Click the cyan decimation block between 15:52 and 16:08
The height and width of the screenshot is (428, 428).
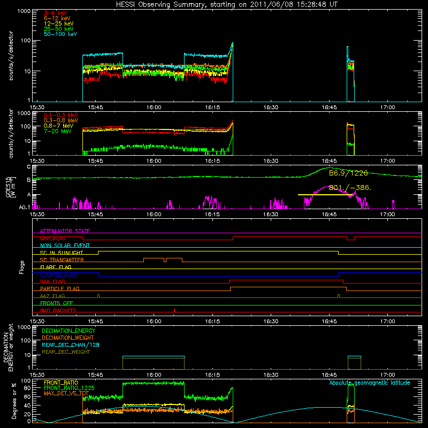154,357
